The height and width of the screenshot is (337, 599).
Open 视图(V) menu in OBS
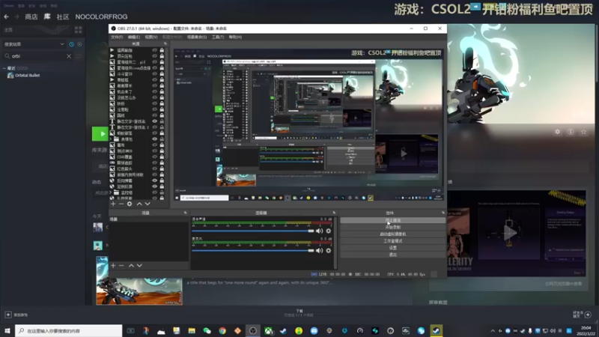coord(151,37)
